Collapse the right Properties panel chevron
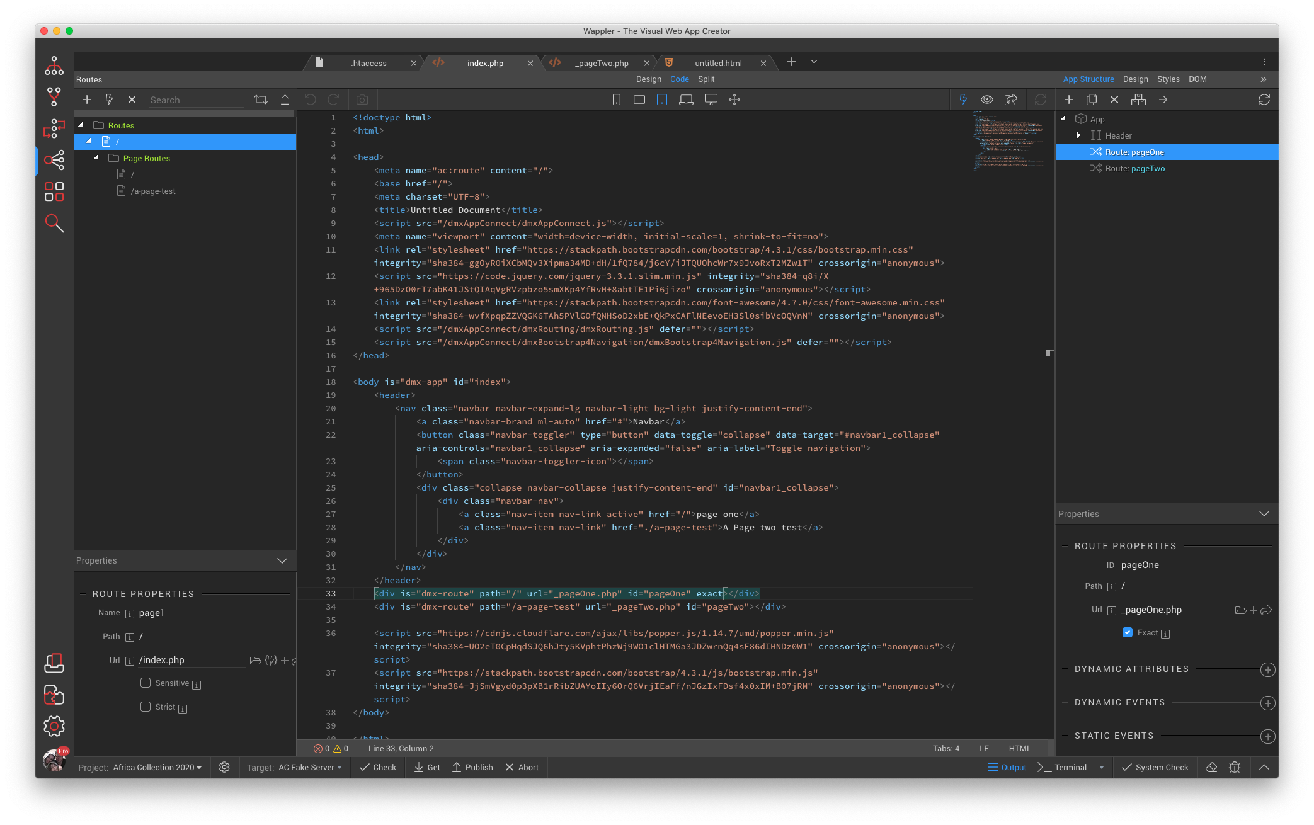This screenshot has height=825, width=1314. click(1264, 514)
